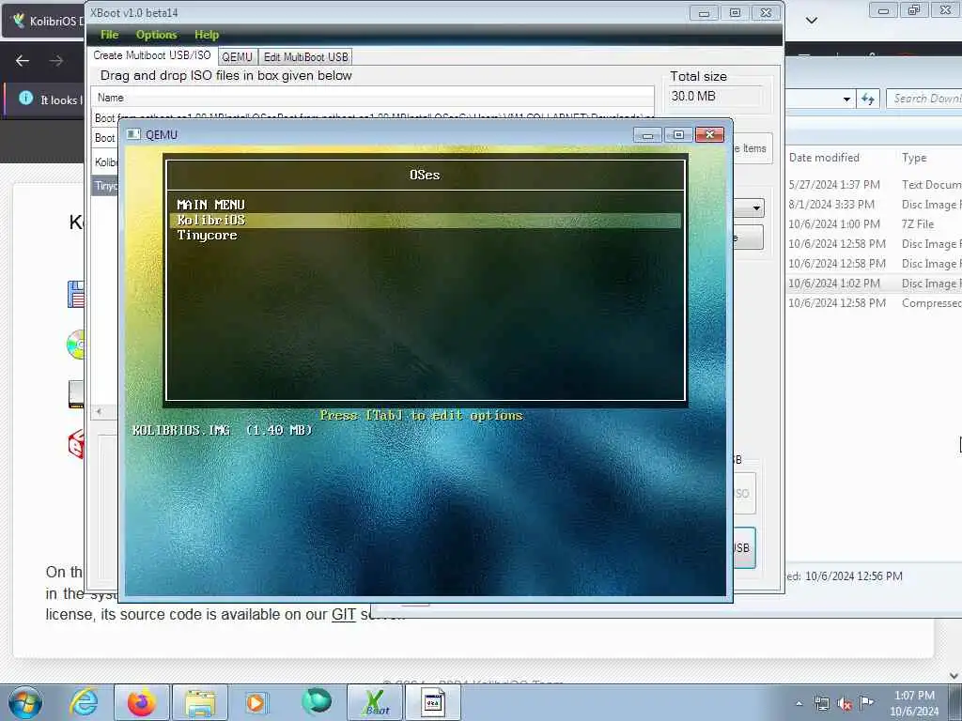Click the CD disc icon on the webpage
Image resolution: width=962 pixels, height=721 pixels.
tap(75, 345)
